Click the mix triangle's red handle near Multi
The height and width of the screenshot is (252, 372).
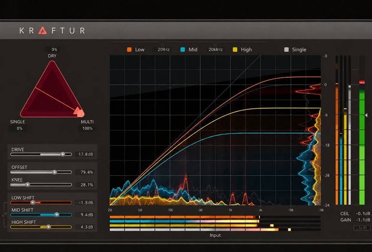(x=79, y=112)
